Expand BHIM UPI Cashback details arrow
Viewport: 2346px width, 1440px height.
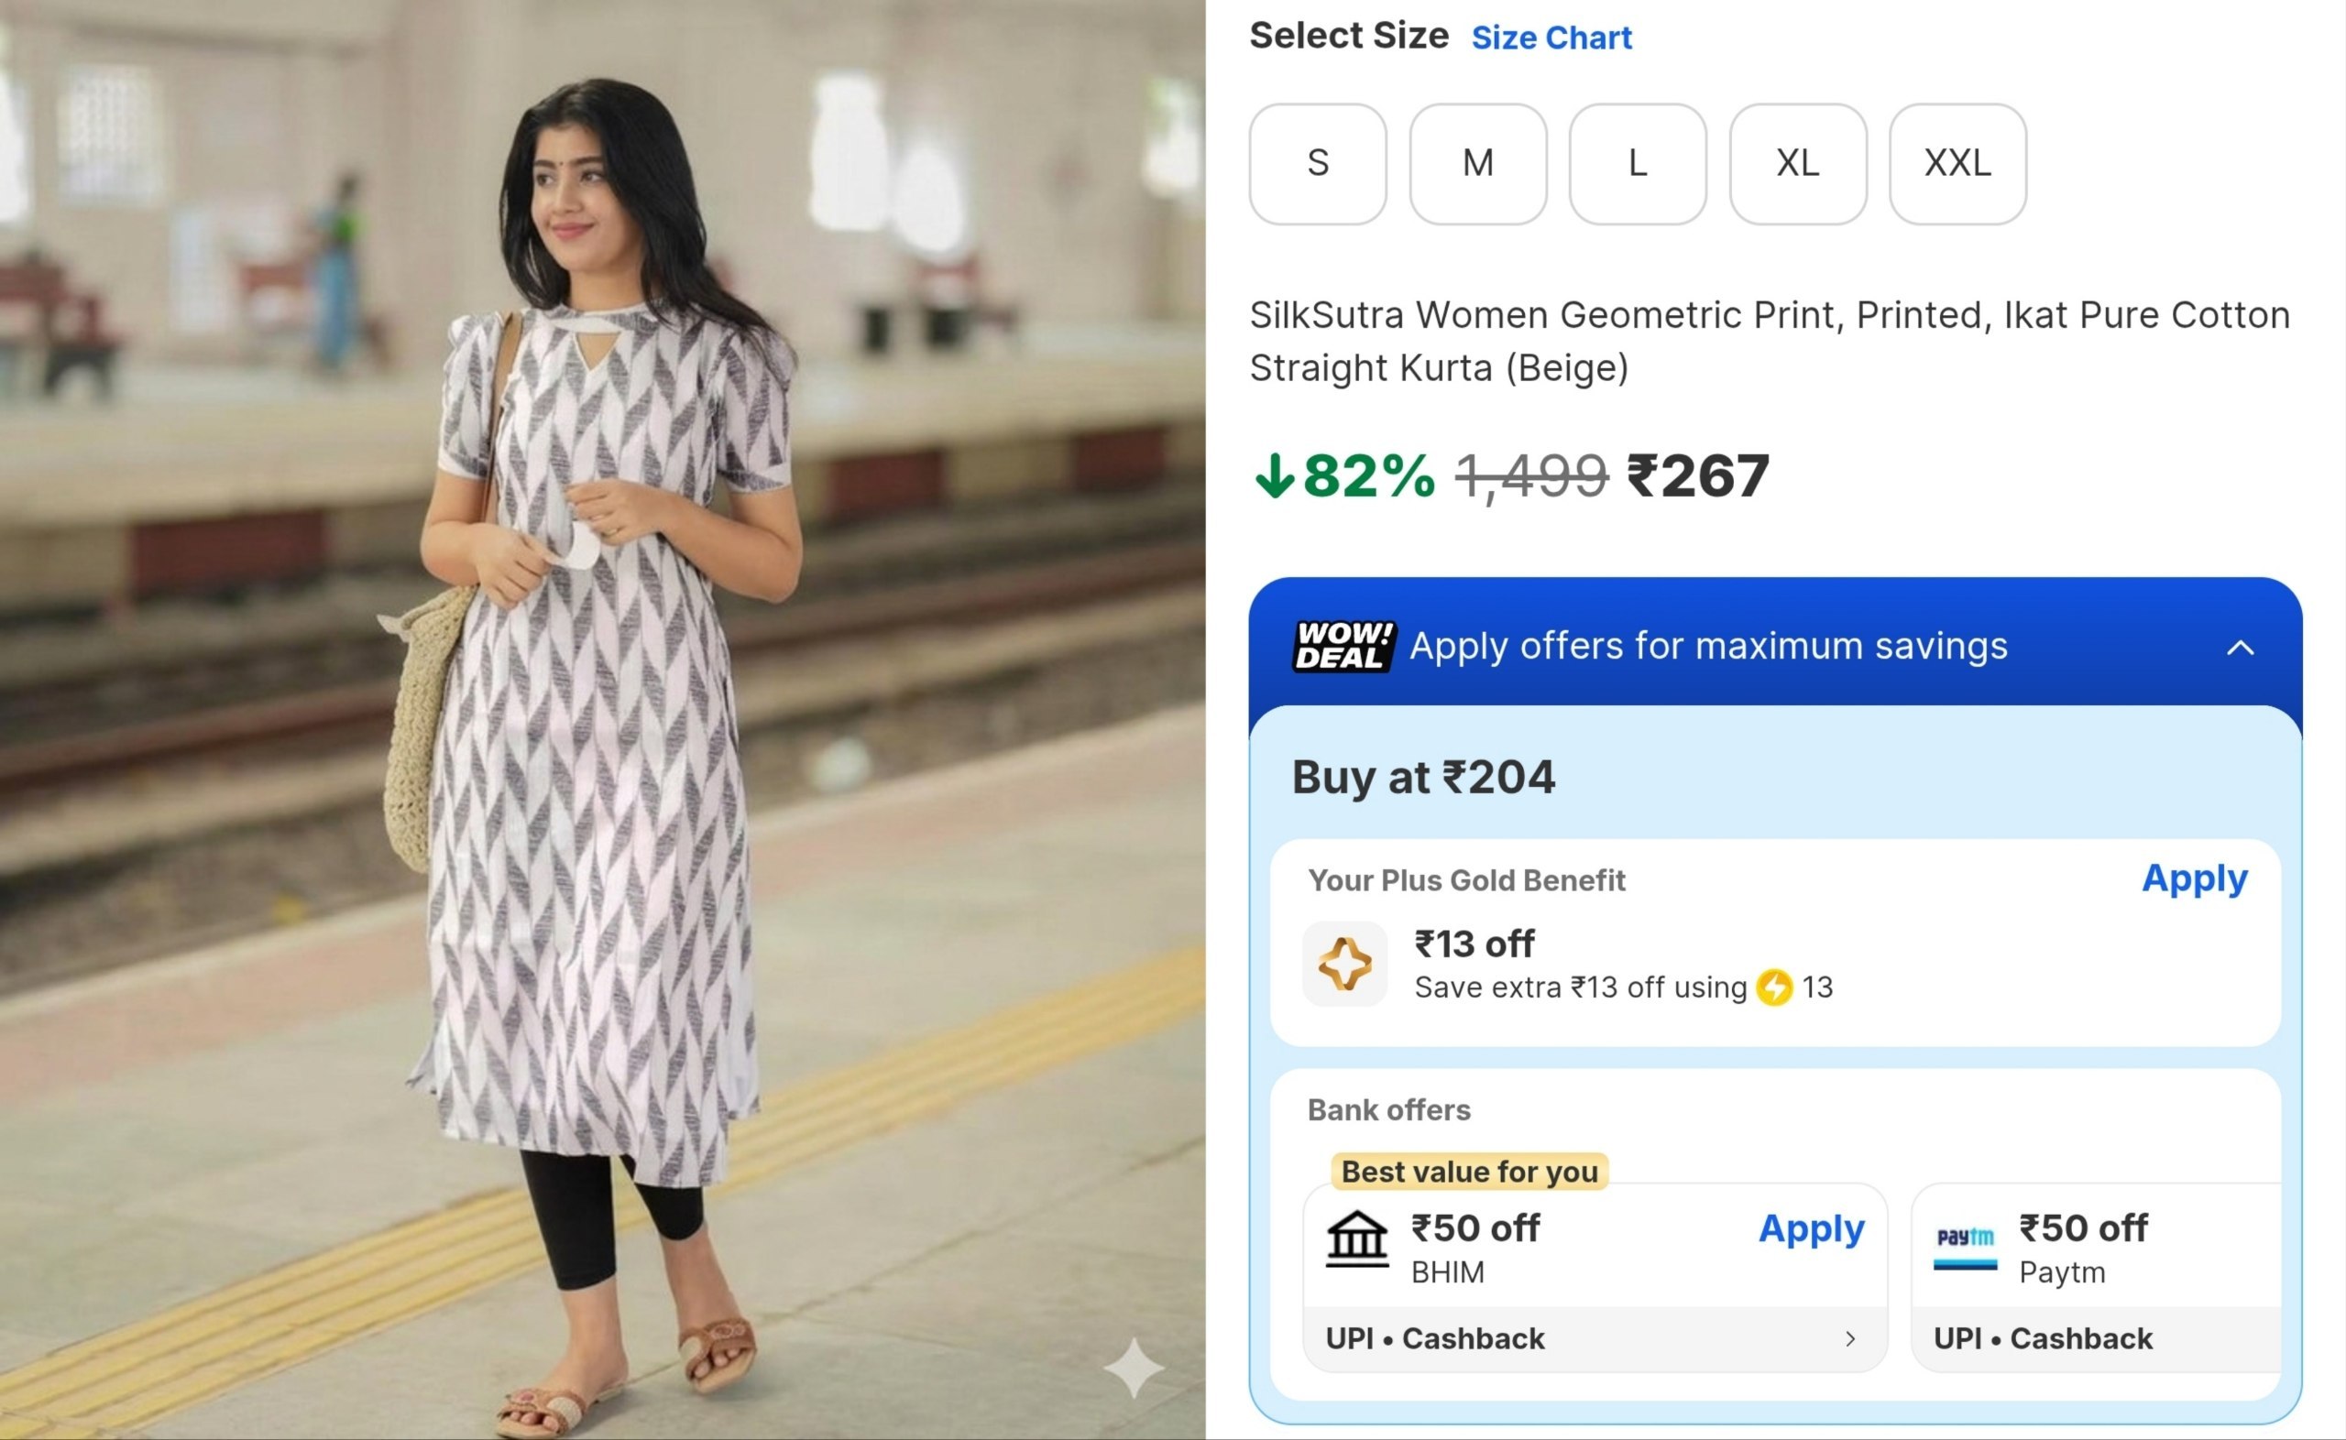pyautogui.click(x=1849, y=1339)
